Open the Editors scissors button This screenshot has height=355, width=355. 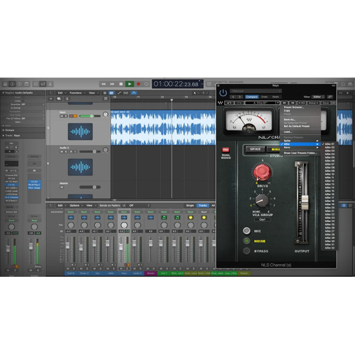tap(50, 84)
